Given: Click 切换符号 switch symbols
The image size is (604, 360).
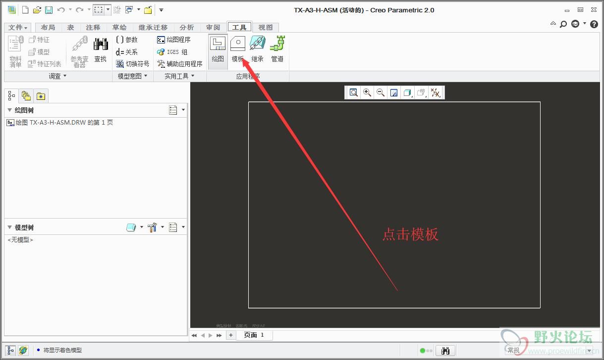Looking at the screenshot, I should 132,64.
